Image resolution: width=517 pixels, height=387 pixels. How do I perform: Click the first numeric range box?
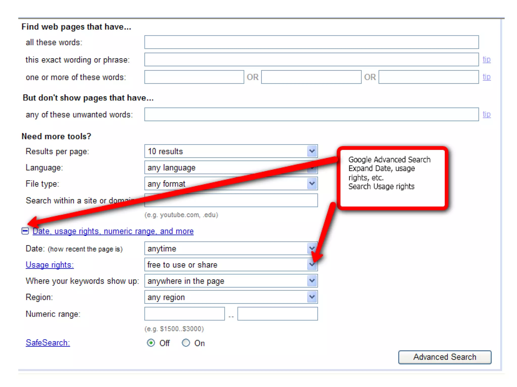tap(185, 314)
